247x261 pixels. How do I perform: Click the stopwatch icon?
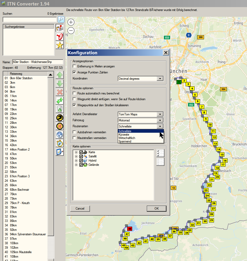60,143
